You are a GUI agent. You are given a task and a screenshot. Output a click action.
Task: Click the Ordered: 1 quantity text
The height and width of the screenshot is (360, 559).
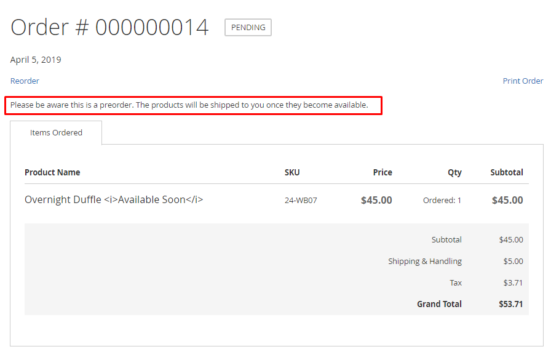tap(442, 200)
